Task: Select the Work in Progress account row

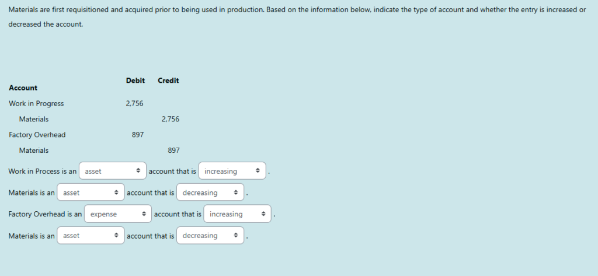Action: tap(36, 104)
